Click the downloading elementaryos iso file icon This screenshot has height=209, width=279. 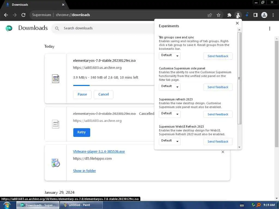coord(56,79)
